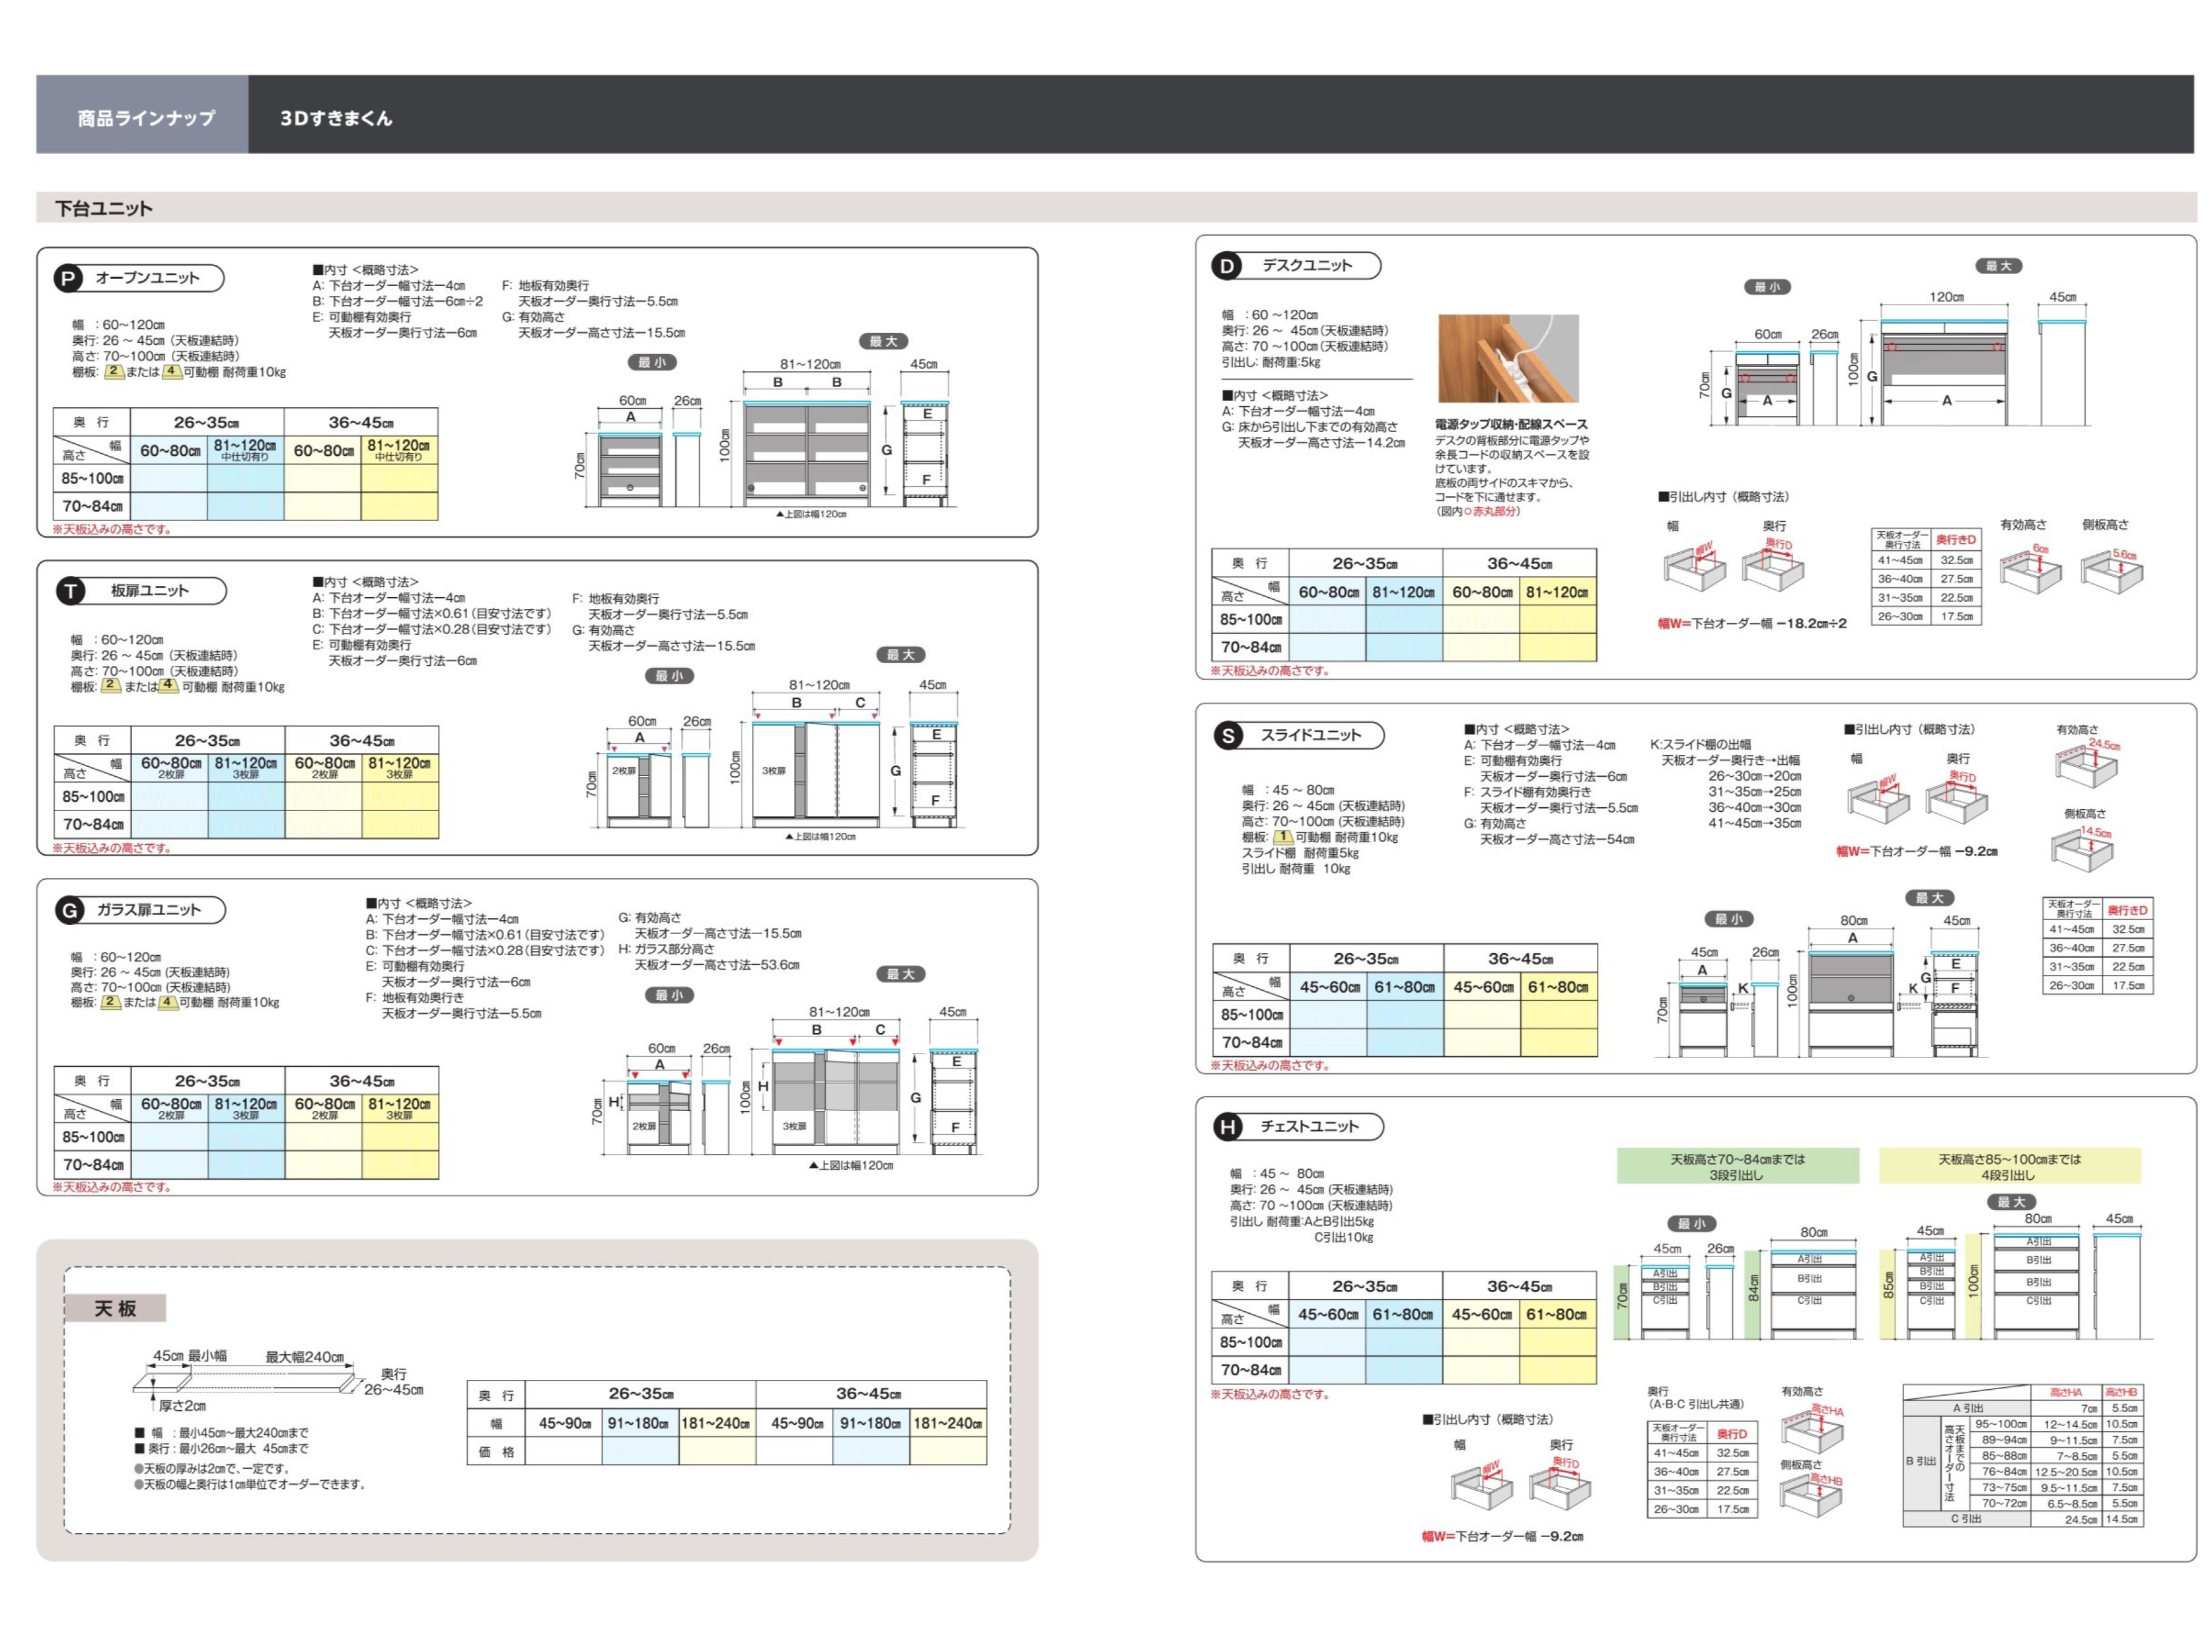The height and width of the screenshot is (1652, 2212).
Task: Select the 3Dすきまくん header title
Action: click(337, 118)
